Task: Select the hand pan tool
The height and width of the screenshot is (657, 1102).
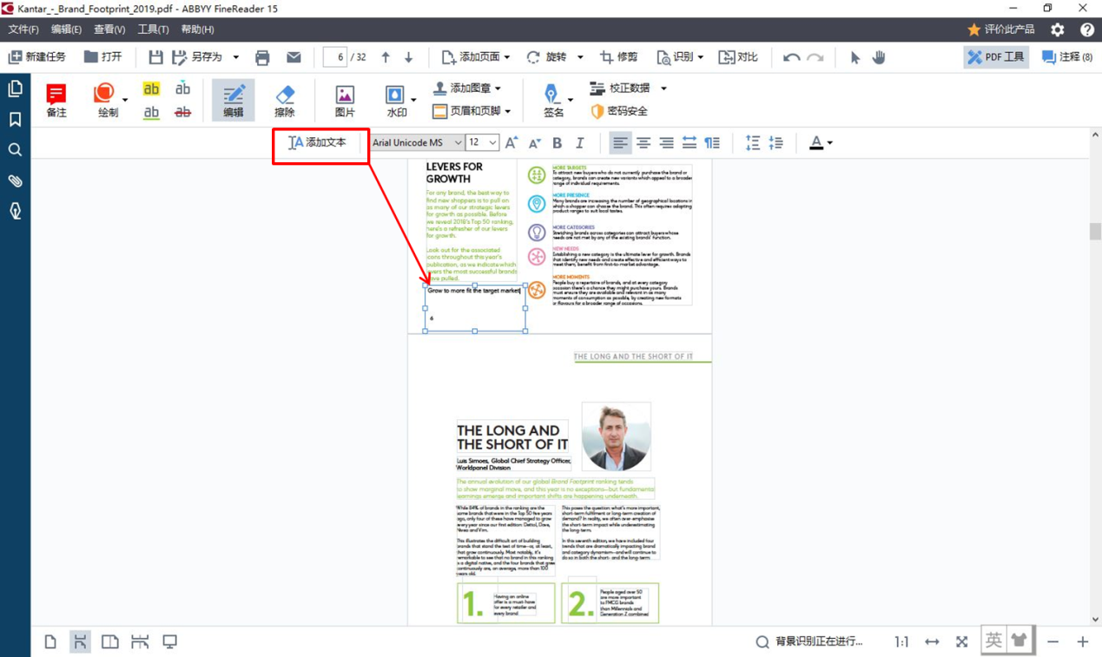Action: 879,57
